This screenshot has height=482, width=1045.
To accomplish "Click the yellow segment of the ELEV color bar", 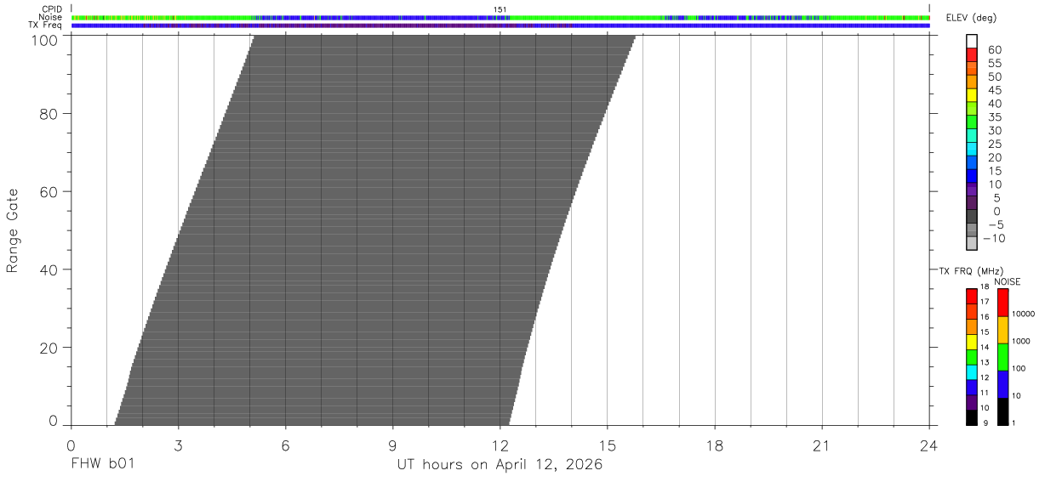I will 972,95.
